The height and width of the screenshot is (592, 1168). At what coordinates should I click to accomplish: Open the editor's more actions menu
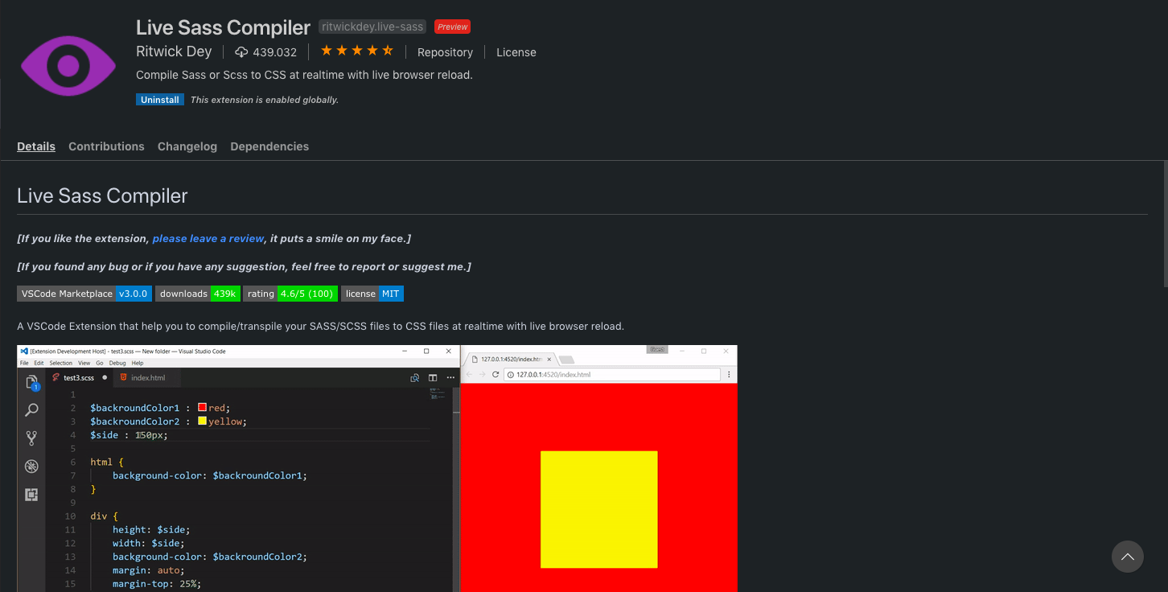tap(450, 377)
